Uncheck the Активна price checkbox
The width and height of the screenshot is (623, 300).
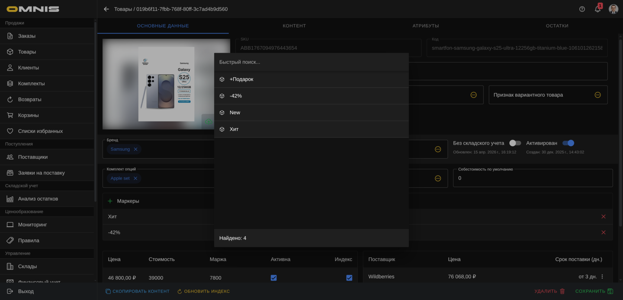coord(273,278)
